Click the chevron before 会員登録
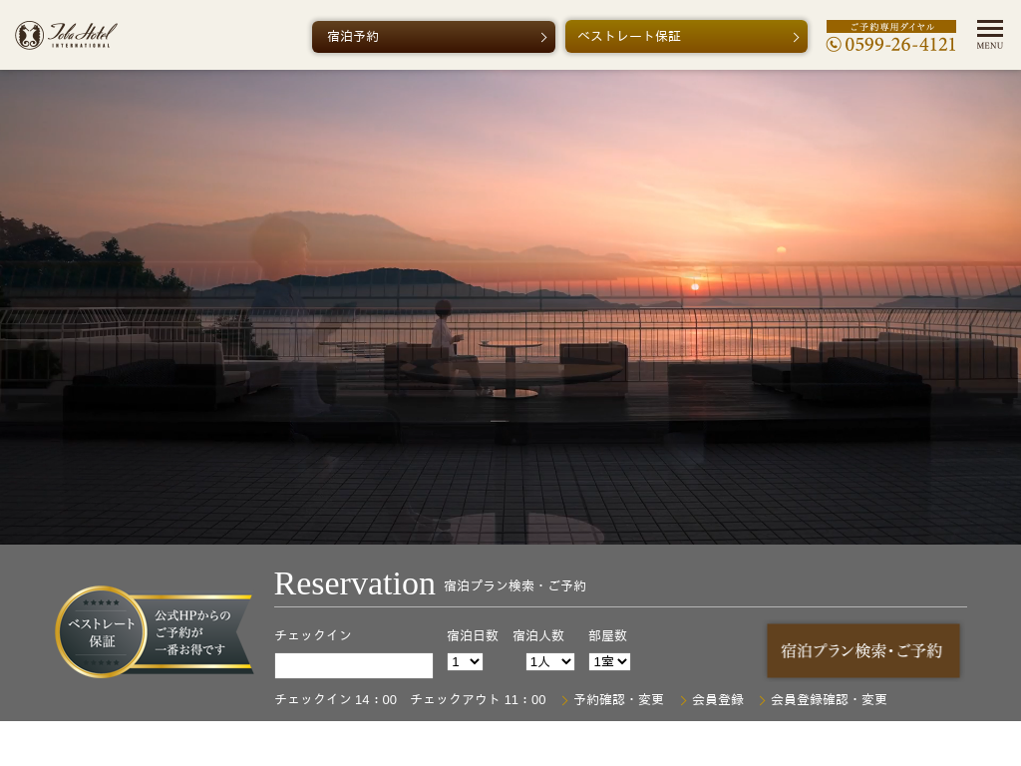The height and width of the screenshot is (766, 1021). (x=684, y=700)
